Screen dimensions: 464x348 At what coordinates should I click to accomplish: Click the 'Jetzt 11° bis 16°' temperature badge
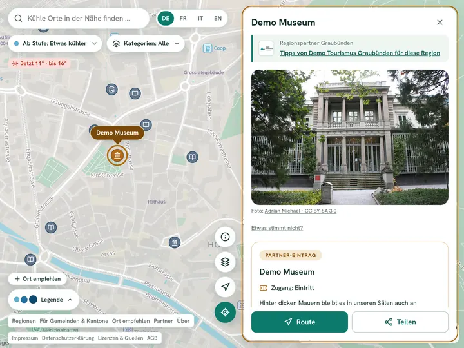pos(39,63)
